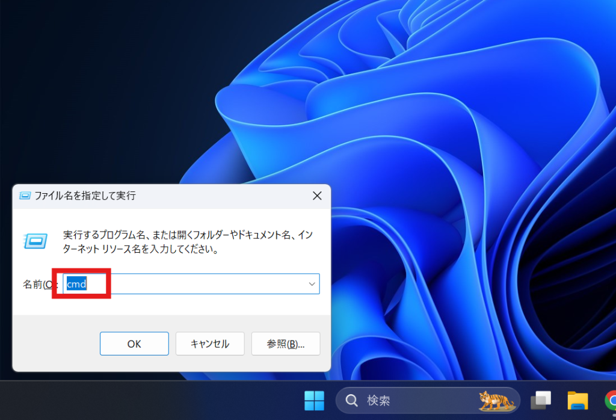
Task: Click the Windows Start button
Action: click(314, 400)
